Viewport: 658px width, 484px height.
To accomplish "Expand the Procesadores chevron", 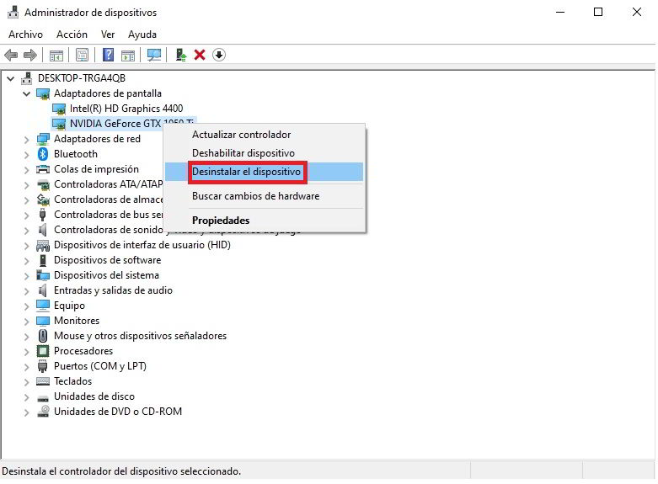I will click(x=26, y=352).
